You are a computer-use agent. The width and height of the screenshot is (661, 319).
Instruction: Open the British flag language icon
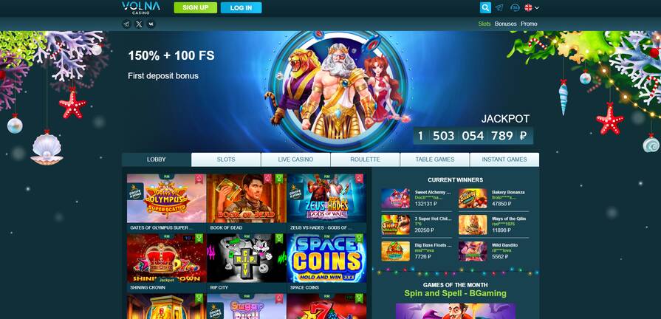pyautogui.click(x=528, y=7)
